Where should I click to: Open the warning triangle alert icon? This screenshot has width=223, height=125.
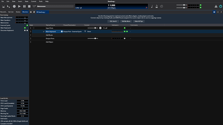point(216,6)
